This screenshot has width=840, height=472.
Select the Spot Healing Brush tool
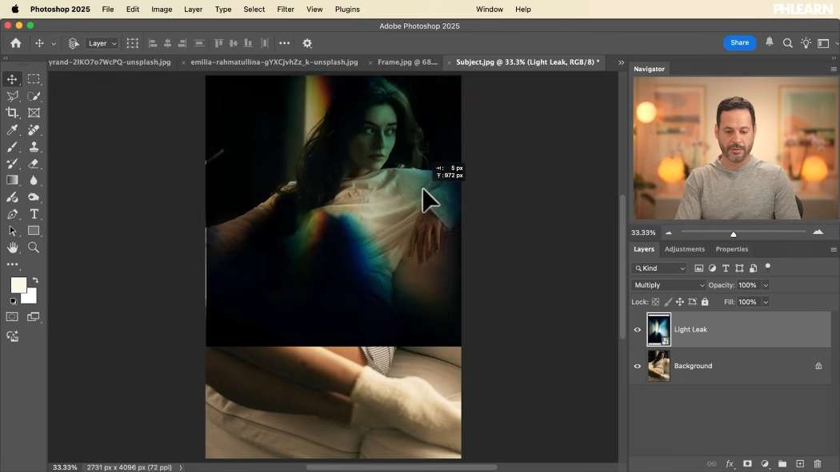tap(34, 130)
